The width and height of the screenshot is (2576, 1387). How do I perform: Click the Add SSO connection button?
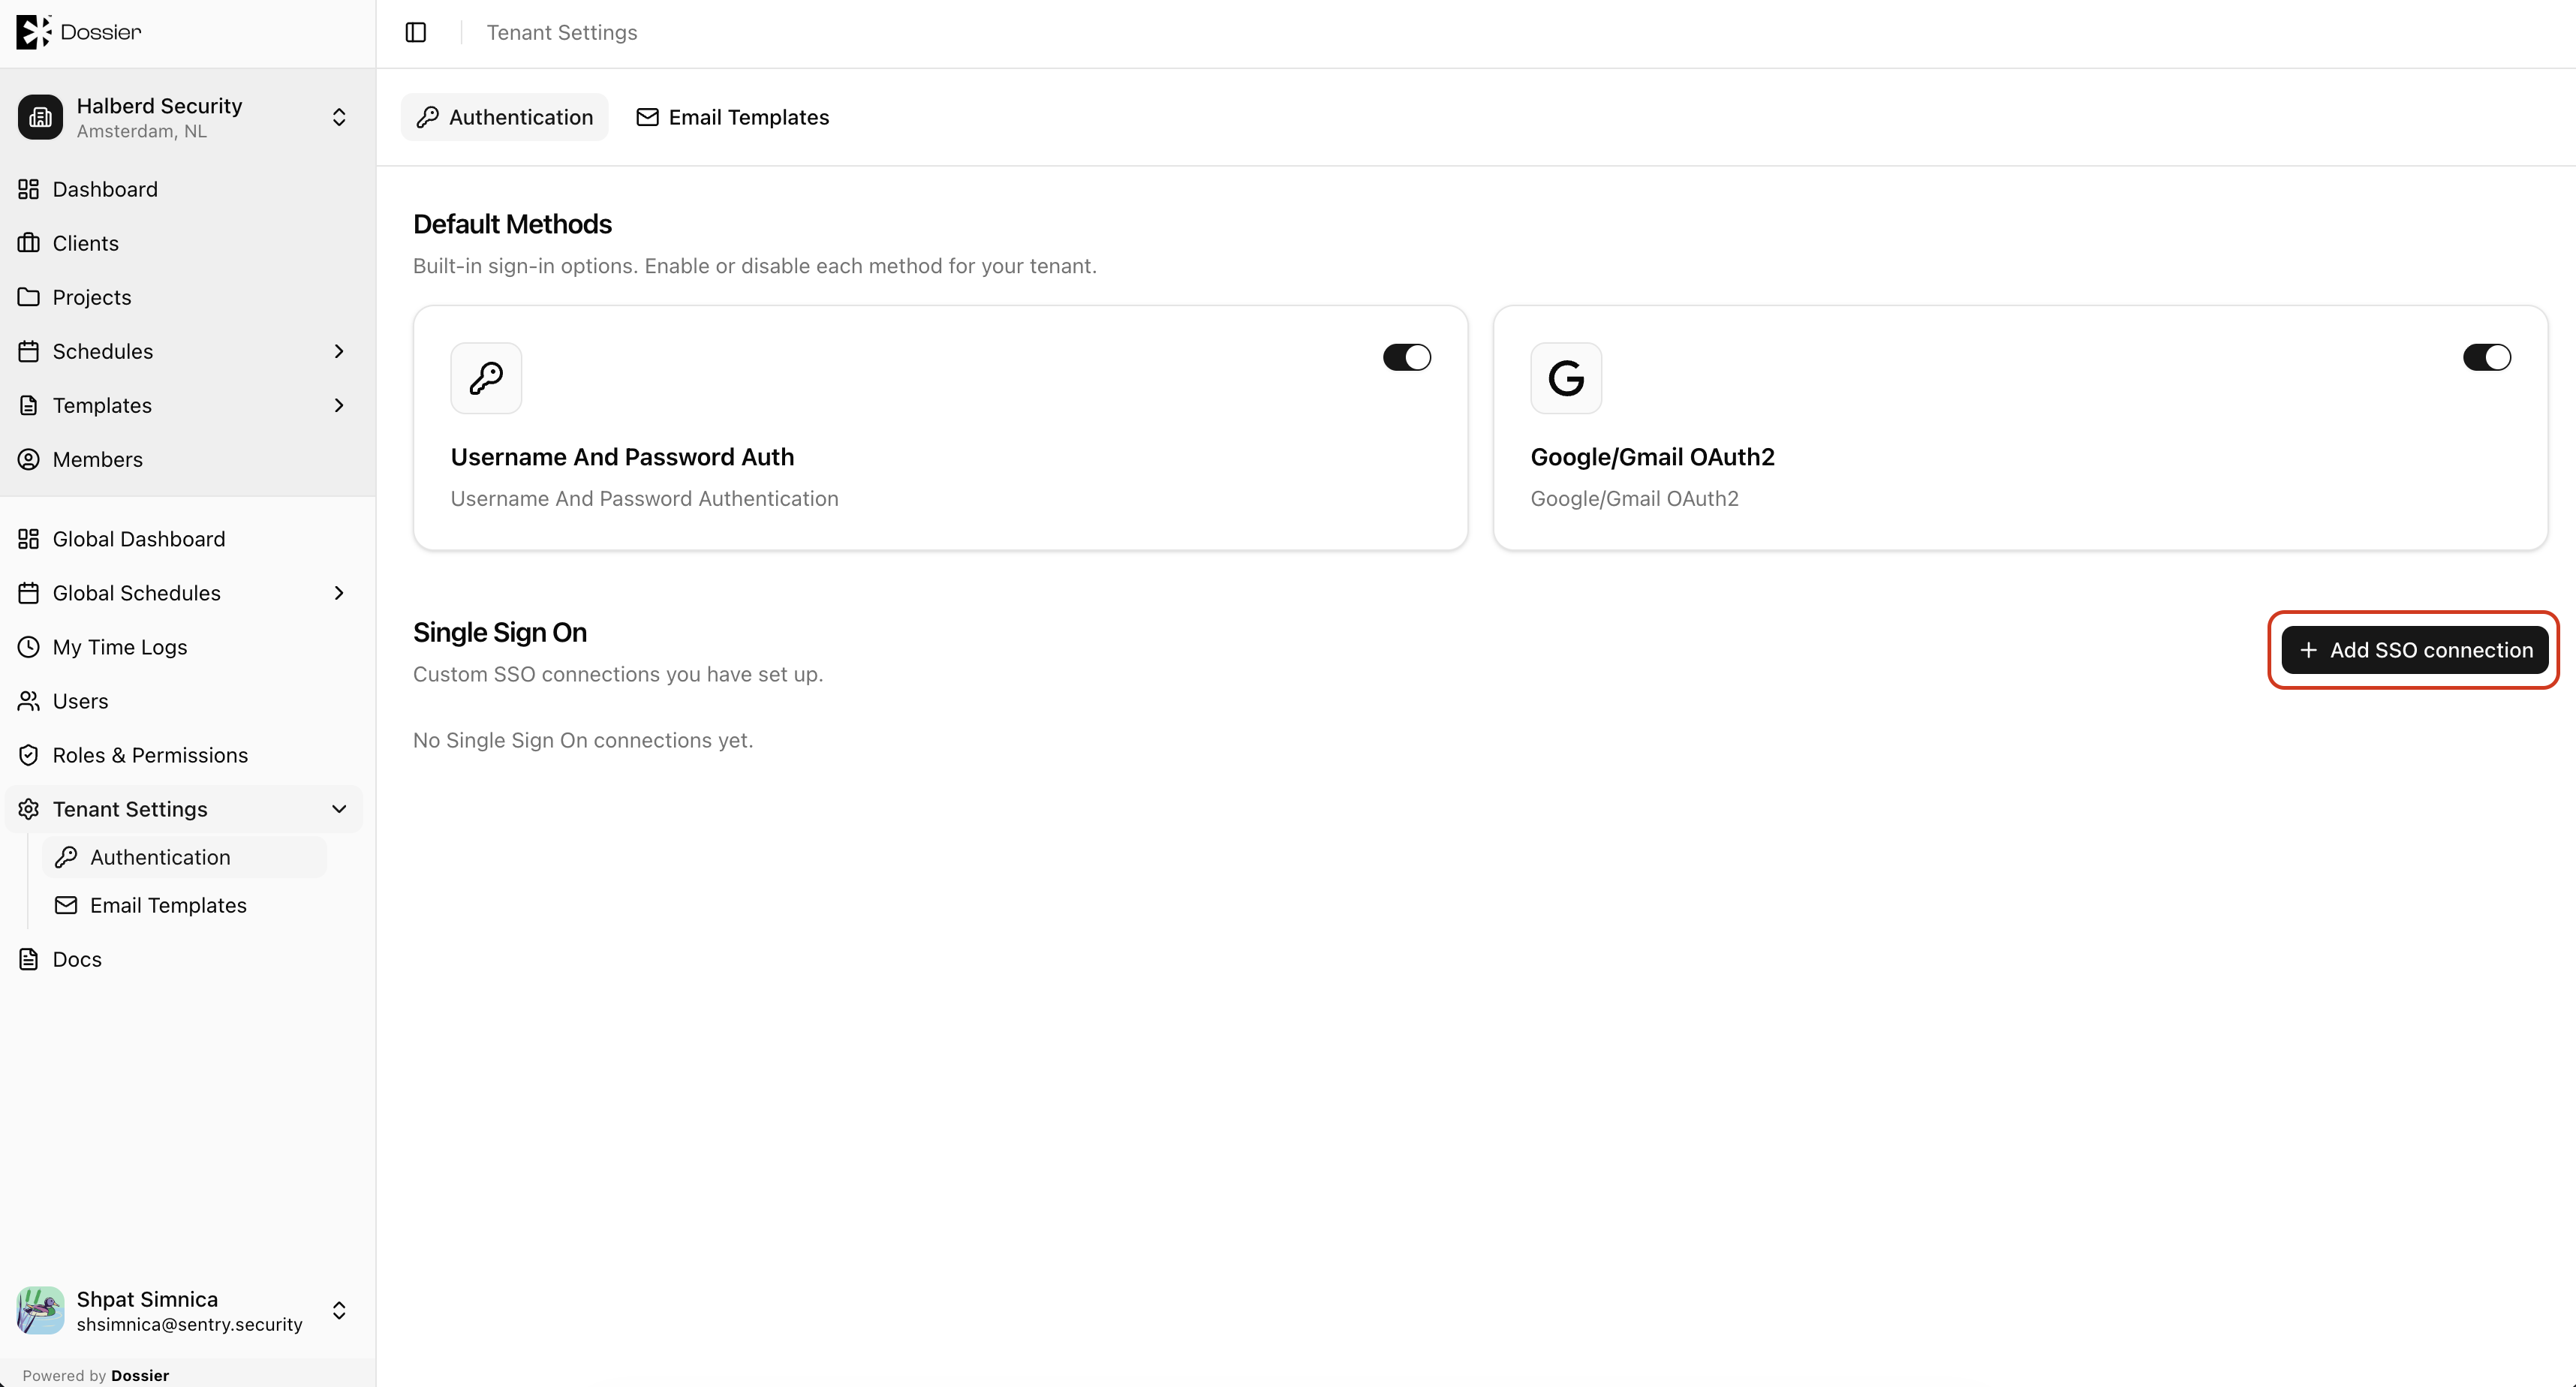[2414, 650]
